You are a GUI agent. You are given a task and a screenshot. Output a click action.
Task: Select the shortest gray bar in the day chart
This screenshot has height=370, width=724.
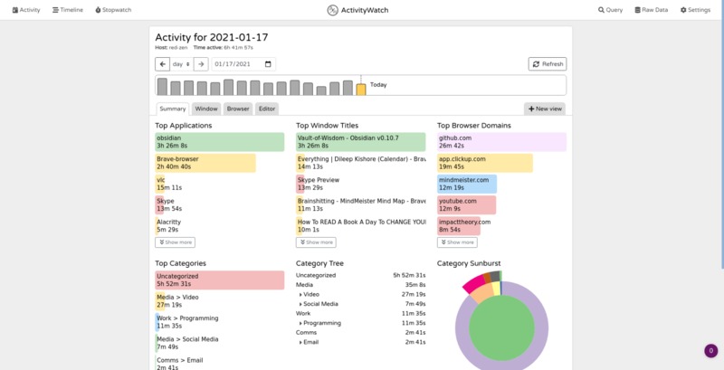321,90
